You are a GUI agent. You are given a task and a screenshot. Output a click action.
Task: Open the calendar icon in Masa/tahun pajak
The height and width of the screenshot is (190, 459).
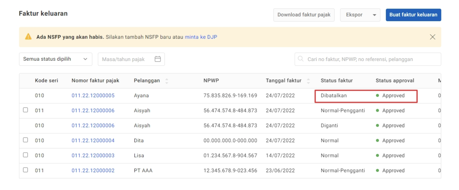click(158, 59)
